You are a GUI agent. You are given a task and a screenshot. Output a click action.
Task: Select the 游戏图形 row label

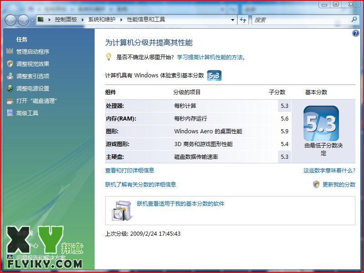click(x=117, y=144)
